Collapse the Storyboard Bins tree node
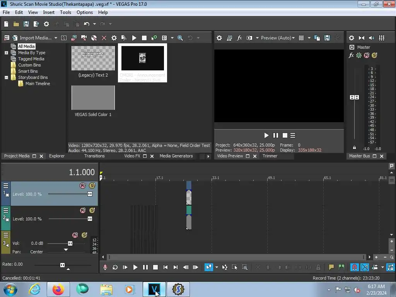This screenshot has height=297, width=396. coord(6,77)
